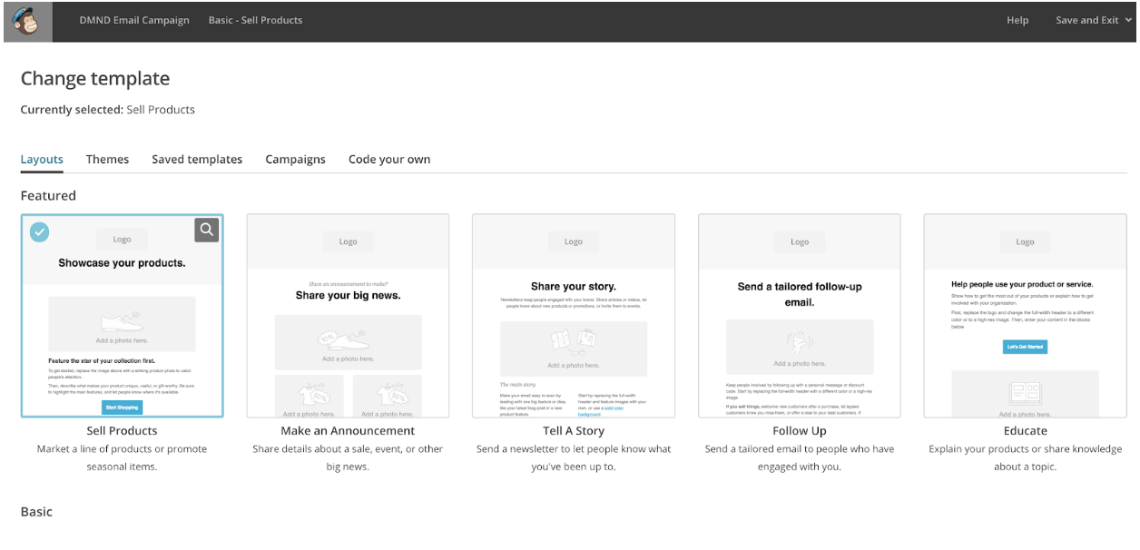The image size is (1140, 550).
Task: Click the Tell A Story template title
Action: click(x=573, y=431)
